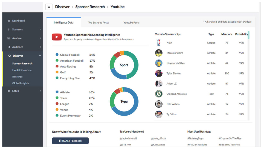262x149 pixels.
Task: Click the Facebook icon in 83.4M button
Action: pyautogui.click(x=60, y=141)
